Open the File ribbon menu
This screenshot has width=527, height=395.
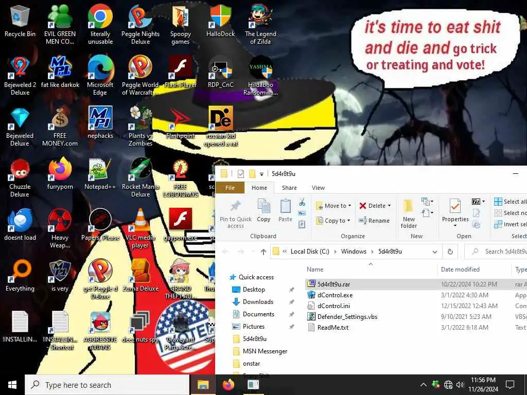(230, 188)
